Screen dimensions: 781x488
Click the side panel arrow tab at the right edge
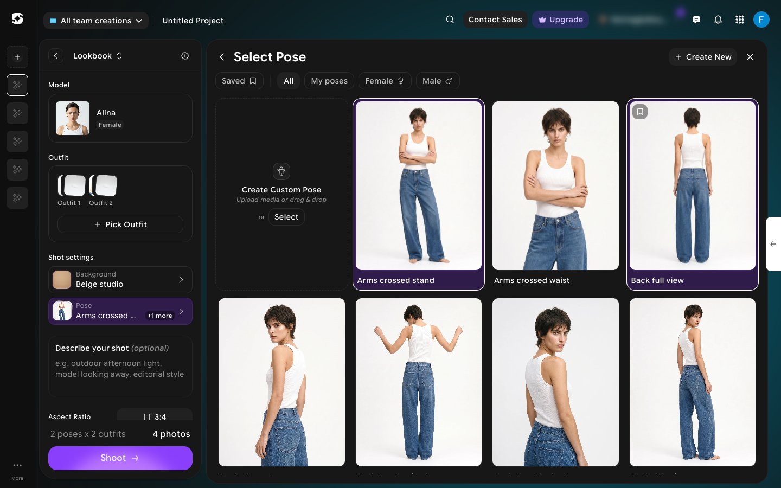(773, 244)
